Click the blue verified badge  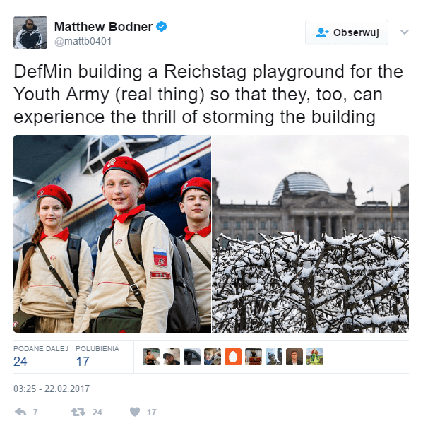[162, 27]
